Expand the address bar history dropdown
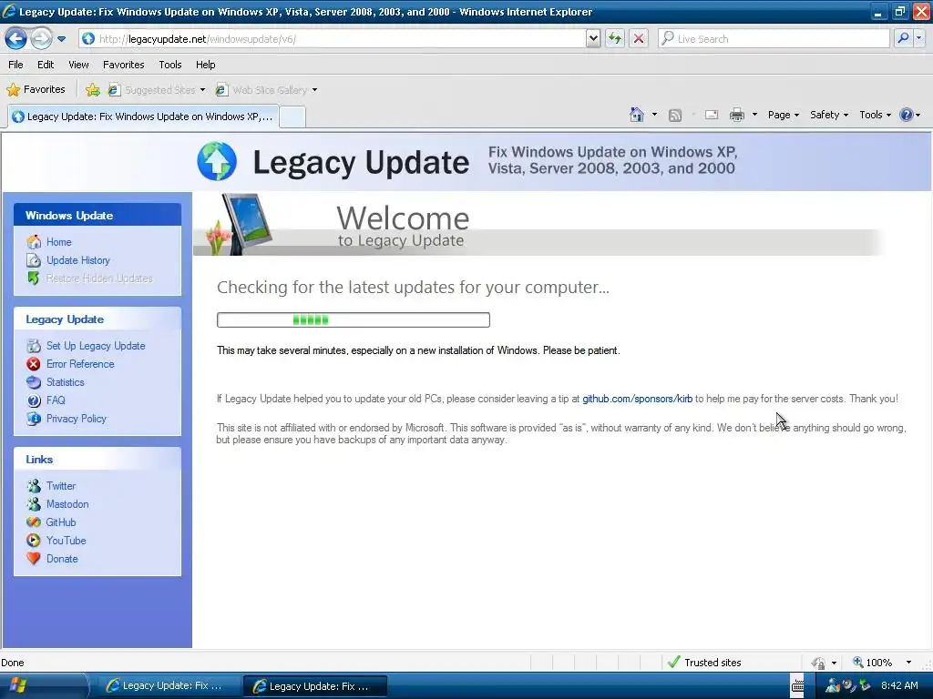Screen dimensions: 933x699 pos(592,39)
